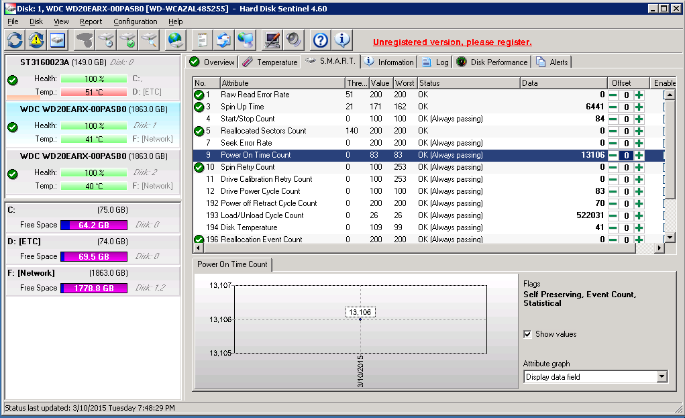Click the ST3160023A health bar showing 100 %
This screenshot has width=685, height=418.
[94, 79]
